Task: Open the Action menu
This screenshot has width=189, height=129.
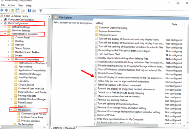Action: [12, 5]
